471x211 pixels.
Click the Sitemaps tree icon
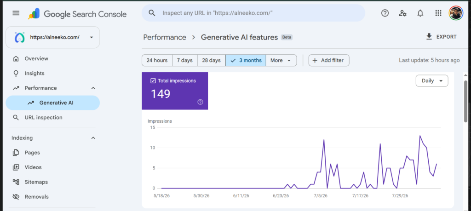tap(16, 182)
